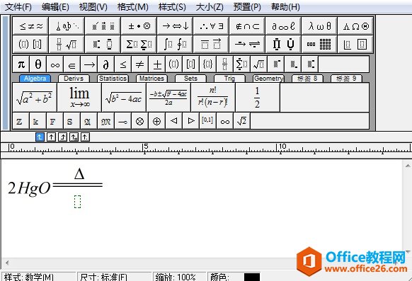Open the 编辑(E) menu
Image resolution: width=412 pixels, height=281 pixels.
click(55, 7)
